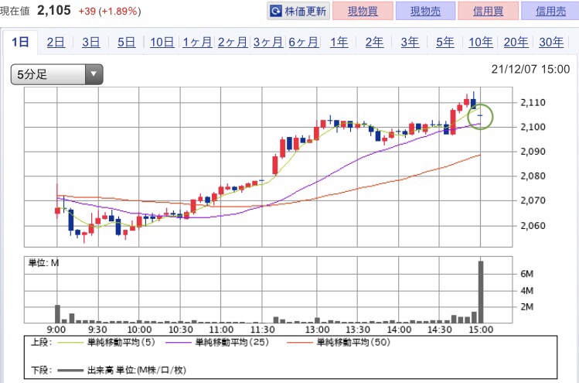This screenshot has width=579, height=383.
Task: Click the refresh icon in 株価更新
Action: pyautogui.click(x=276, y=11)
